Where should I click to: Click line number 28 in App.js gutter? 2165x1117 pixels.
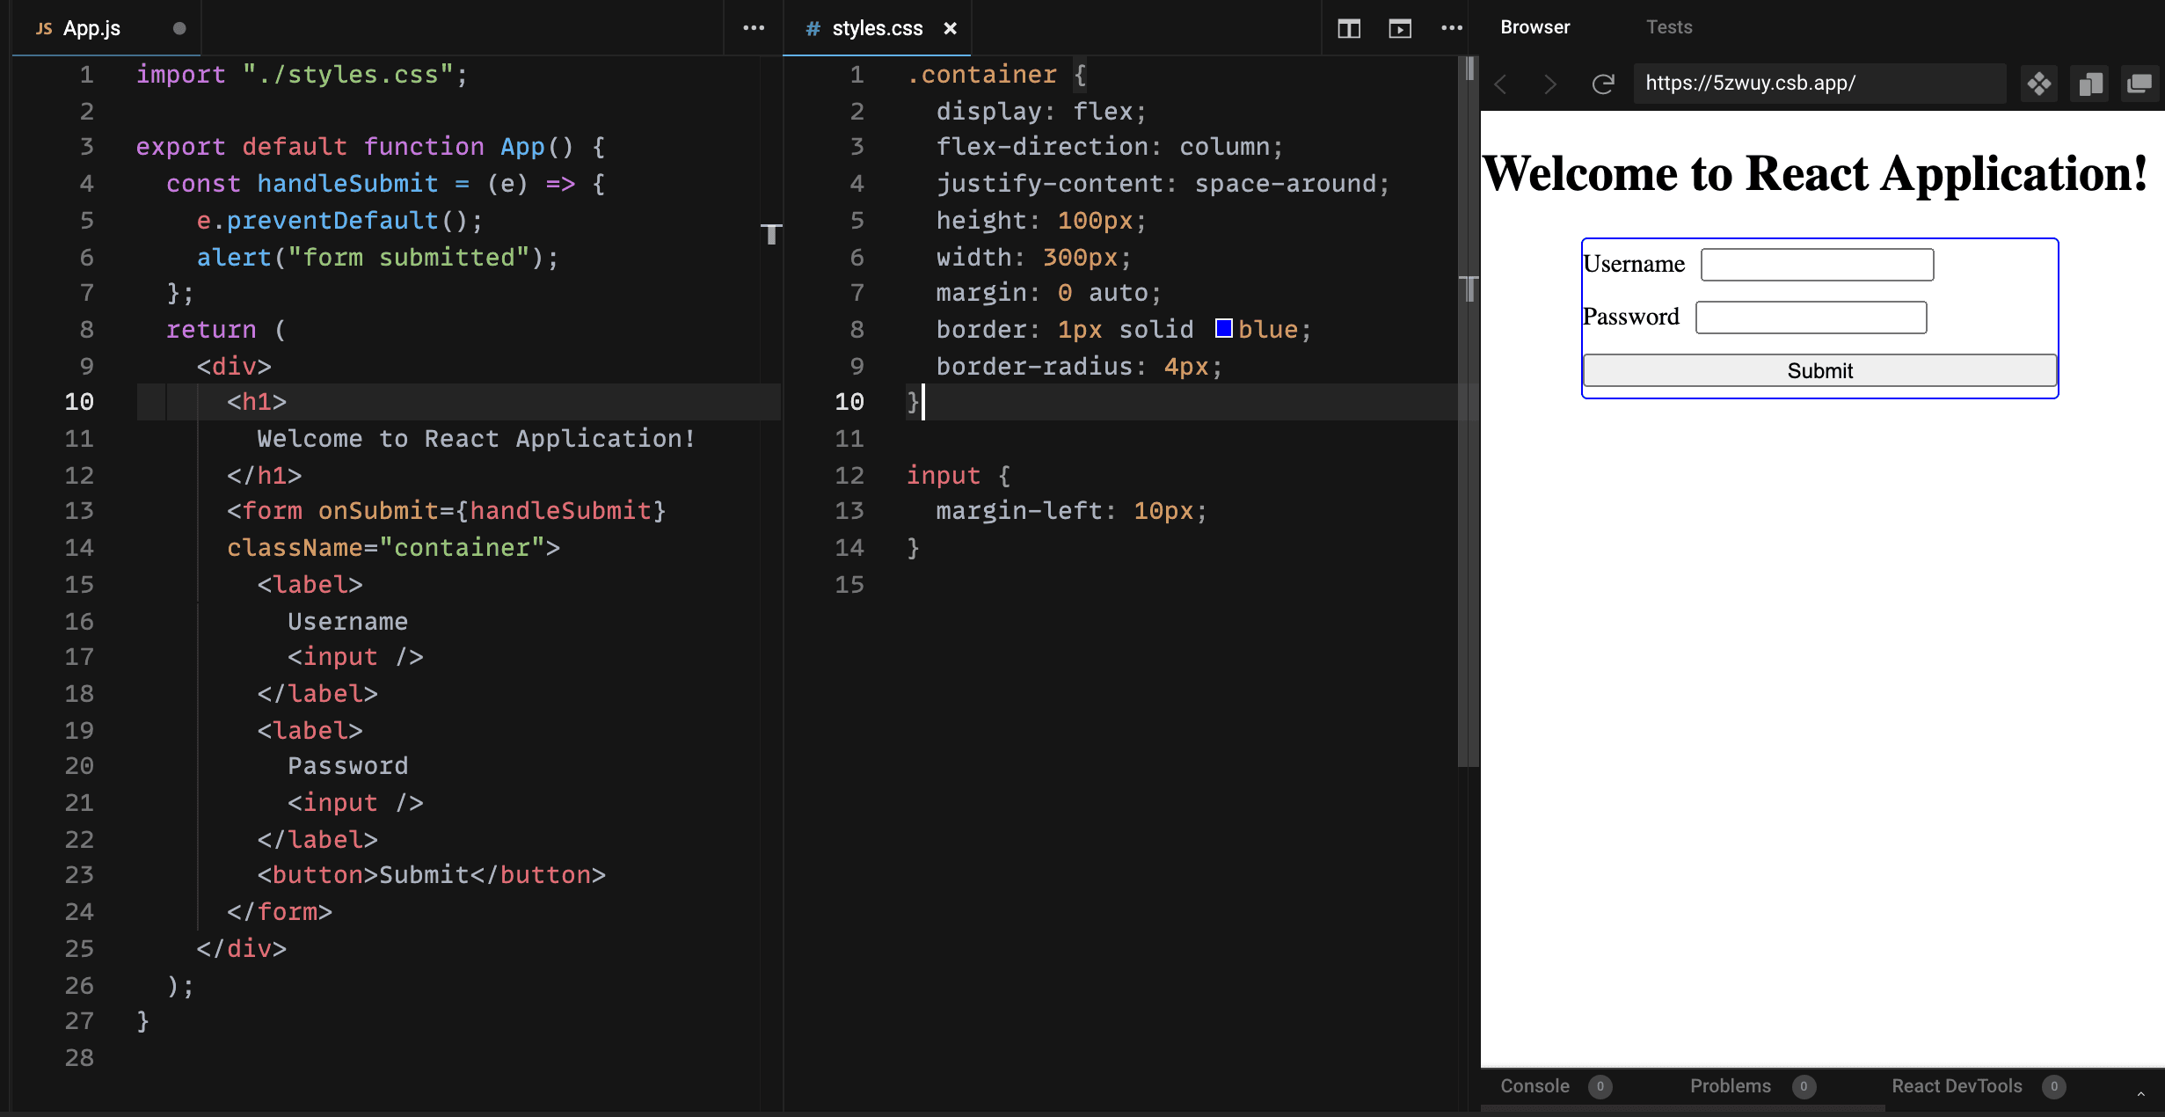click(79, 1058)
